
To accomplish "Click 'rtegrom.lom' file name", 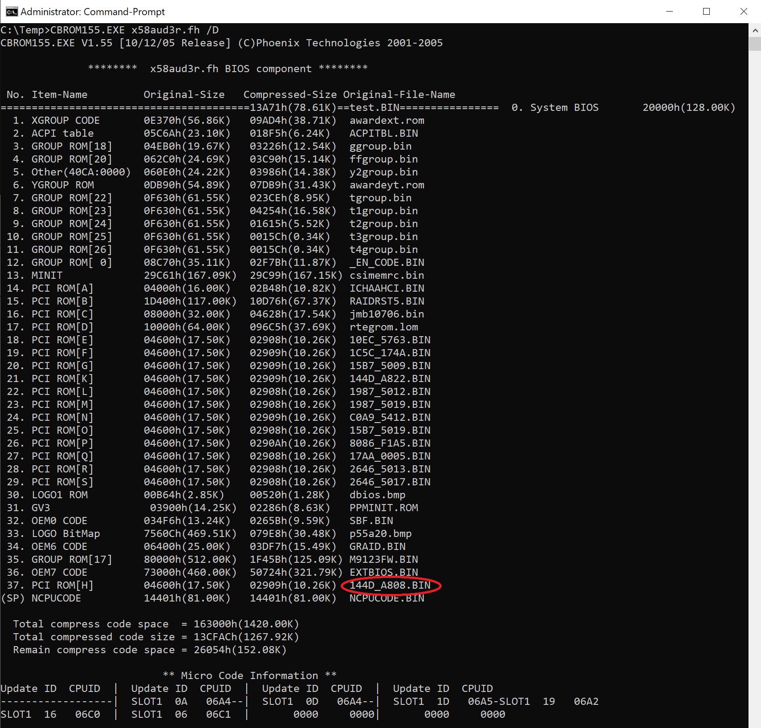I will click(384, 327).
